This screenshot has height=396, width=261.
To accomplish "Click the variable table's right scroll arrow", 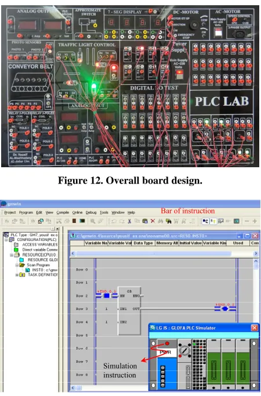I will tap(256, 253).
